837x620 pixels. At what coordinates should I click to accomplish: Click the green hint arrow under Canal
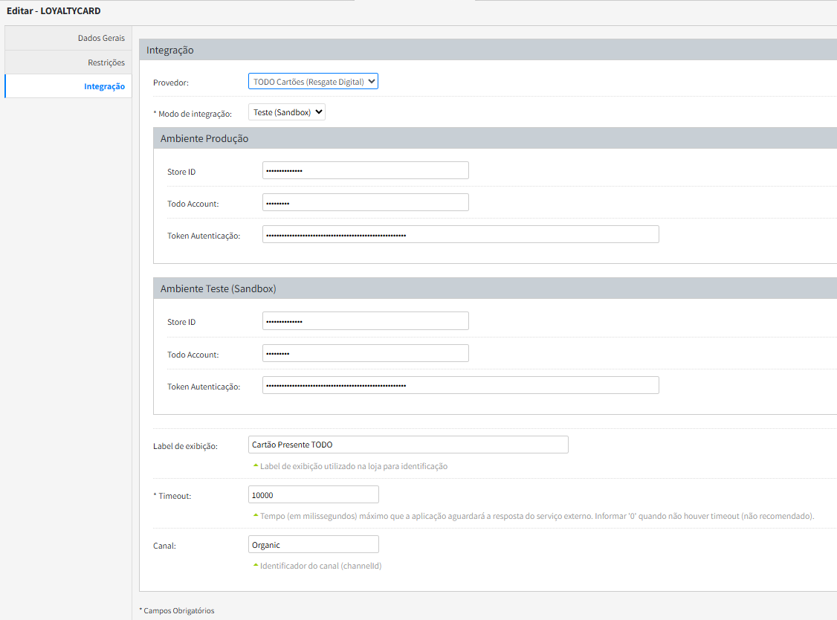point(256,565)
